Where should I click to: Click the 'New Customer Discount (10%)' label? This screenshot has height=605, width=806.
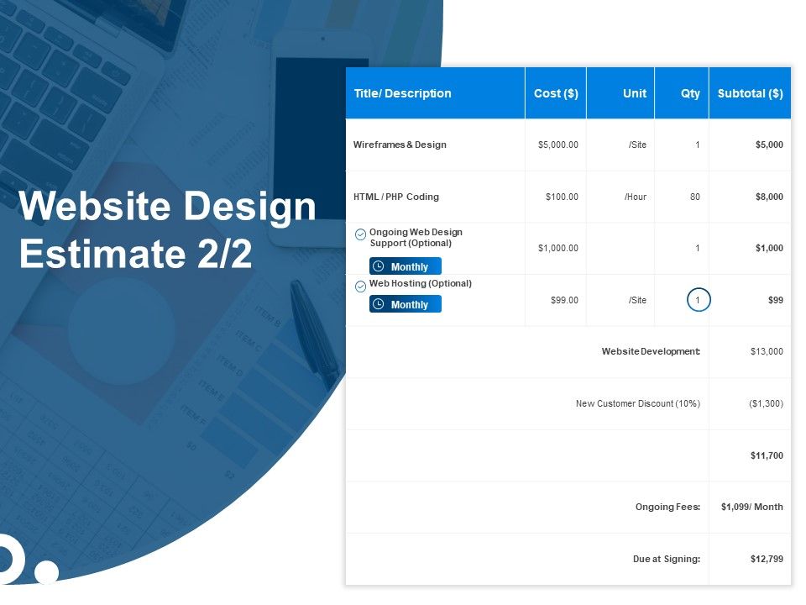click(638, 403)
